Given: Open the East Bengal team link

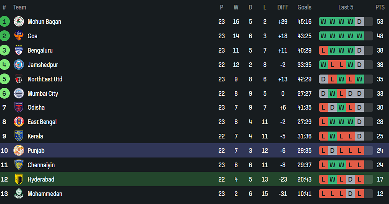Looking at the screenshot, I should pyautogui.click(x=42, y=122).
